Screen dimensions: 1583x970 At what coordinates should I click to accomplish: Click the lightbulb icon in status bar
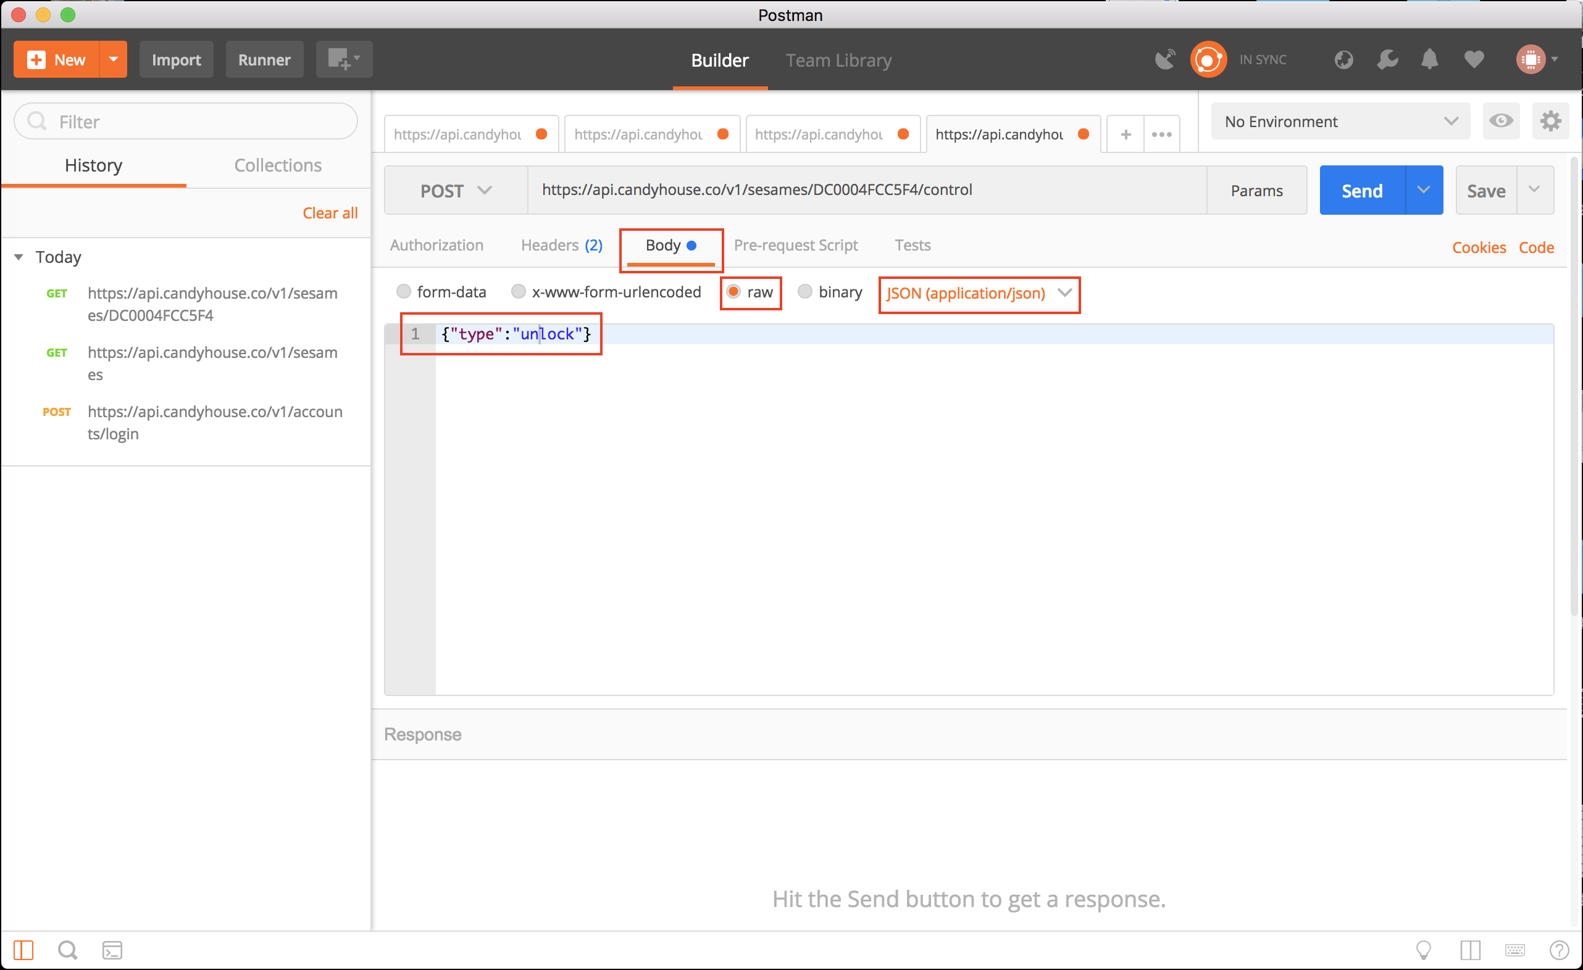1424,950
